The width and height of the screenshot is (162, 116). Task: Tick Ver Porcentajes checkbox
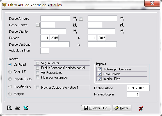(x=37, y=73)
